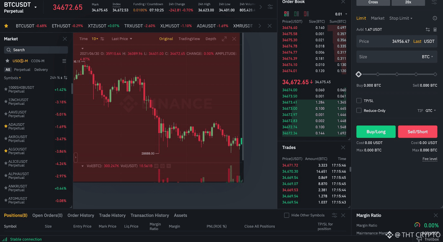Swap the 24h % column display icon

pyautogui.click(x=66, y=78)
